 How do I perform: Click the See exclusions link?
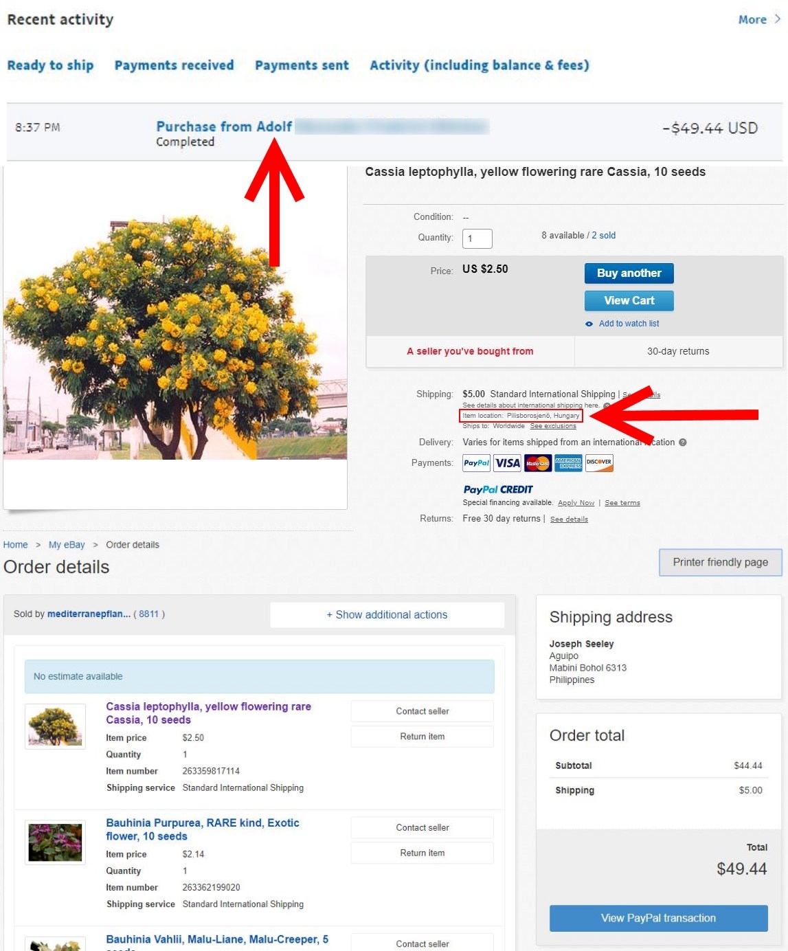tap(553, 426)
